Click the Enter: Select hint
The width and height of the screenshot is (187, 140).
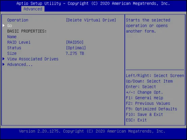[x=141, y=87]
